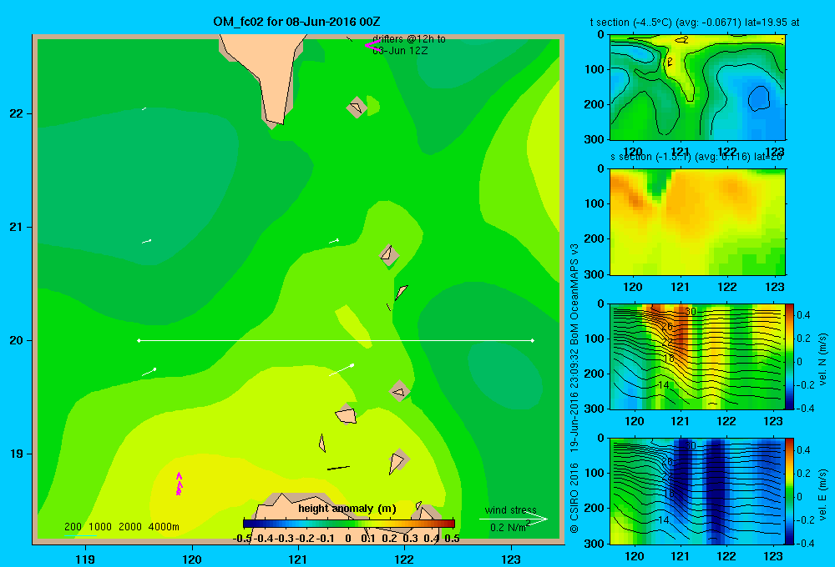Click latitude tick "20" on main map

pos(17,340)
